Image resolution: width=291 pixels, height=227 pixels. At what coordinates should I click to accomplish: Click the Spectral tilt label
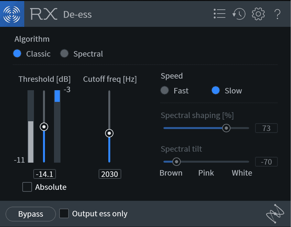181,149
